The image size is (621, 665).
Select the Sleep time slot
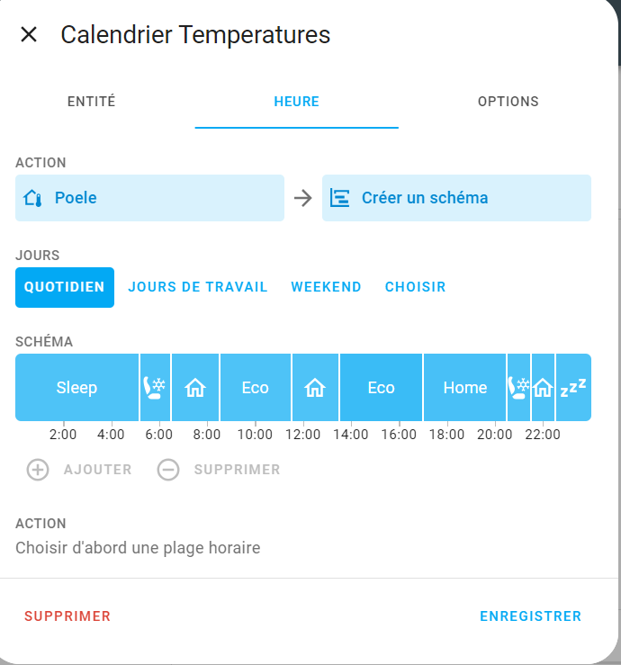[76, 388]
